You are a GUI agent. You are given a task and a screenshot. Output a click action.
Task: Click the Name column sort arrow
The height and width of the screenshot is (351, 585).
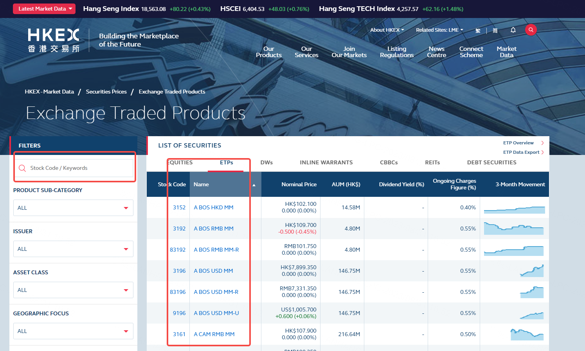(254, 185)
